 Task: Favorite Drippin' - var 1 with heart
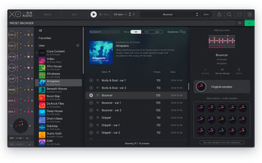point(97,125)
